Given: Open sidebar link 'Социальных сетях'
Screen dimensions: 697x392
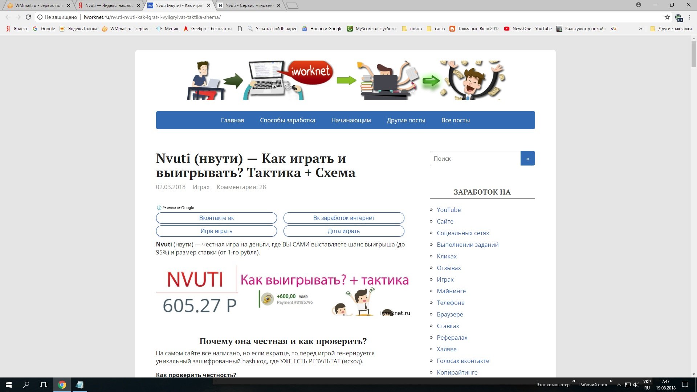Looking at the screenshot, I should 463,233.
